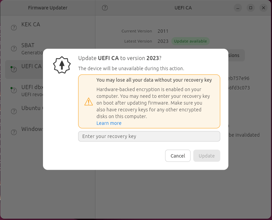Click the data loss warning heading
Screen dimensions: 272x220
pos(154,80)
